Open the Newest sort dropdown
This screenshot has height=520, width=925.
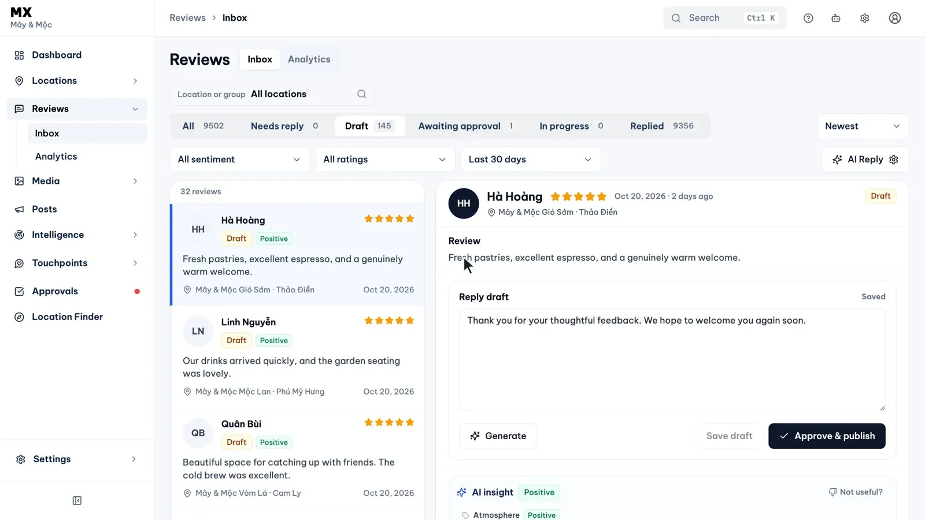863,126
